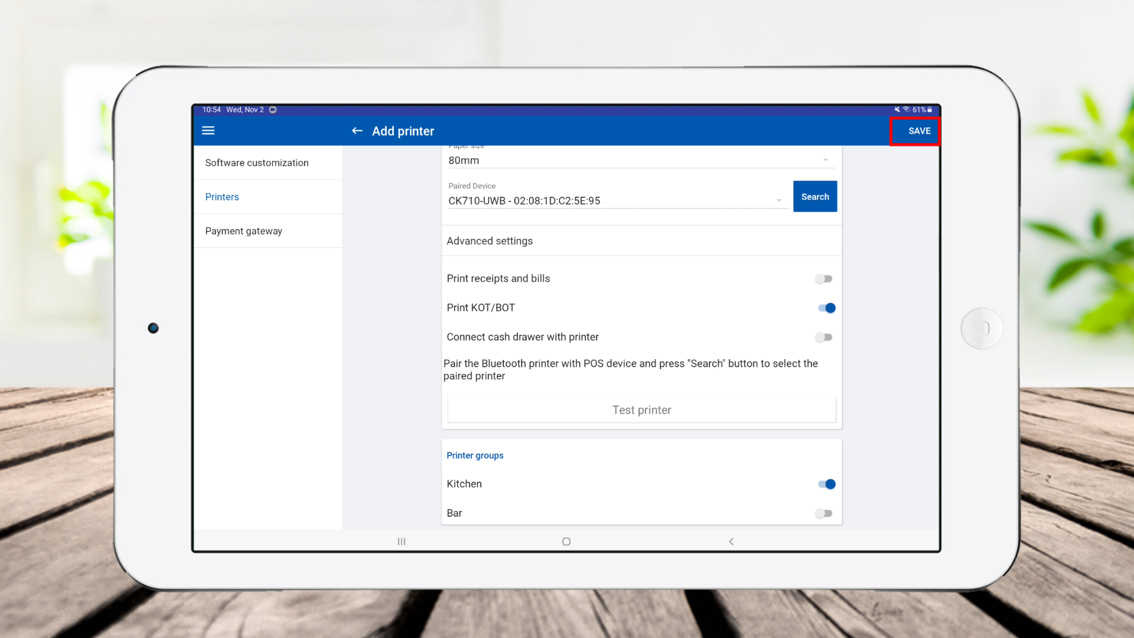The height and width of the screenshot is (638, 1134).
Task: Enable the Bar printer group toggle
Action: click(823, 513)
